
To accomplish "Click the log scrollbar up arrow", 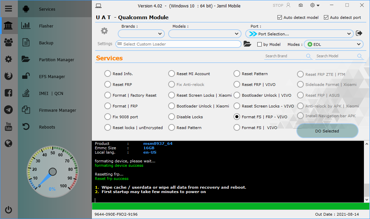I will coord(367,144).
